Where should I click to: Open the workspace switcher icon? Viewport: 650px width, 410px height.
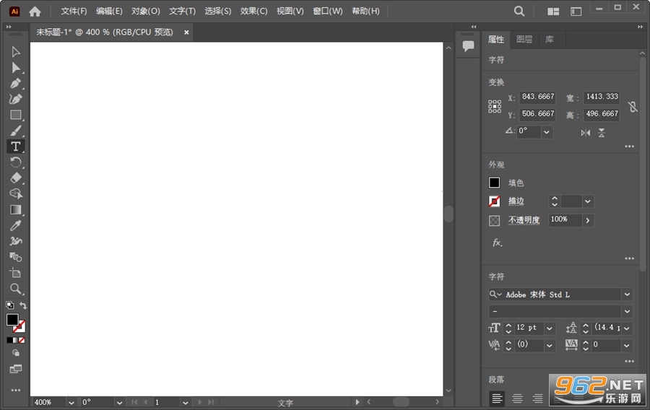click(x=576, y=12)
